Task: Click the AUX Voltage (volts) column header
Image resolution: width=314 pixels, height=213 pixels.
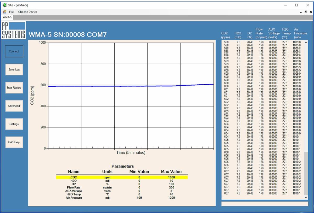Action: 274,33
